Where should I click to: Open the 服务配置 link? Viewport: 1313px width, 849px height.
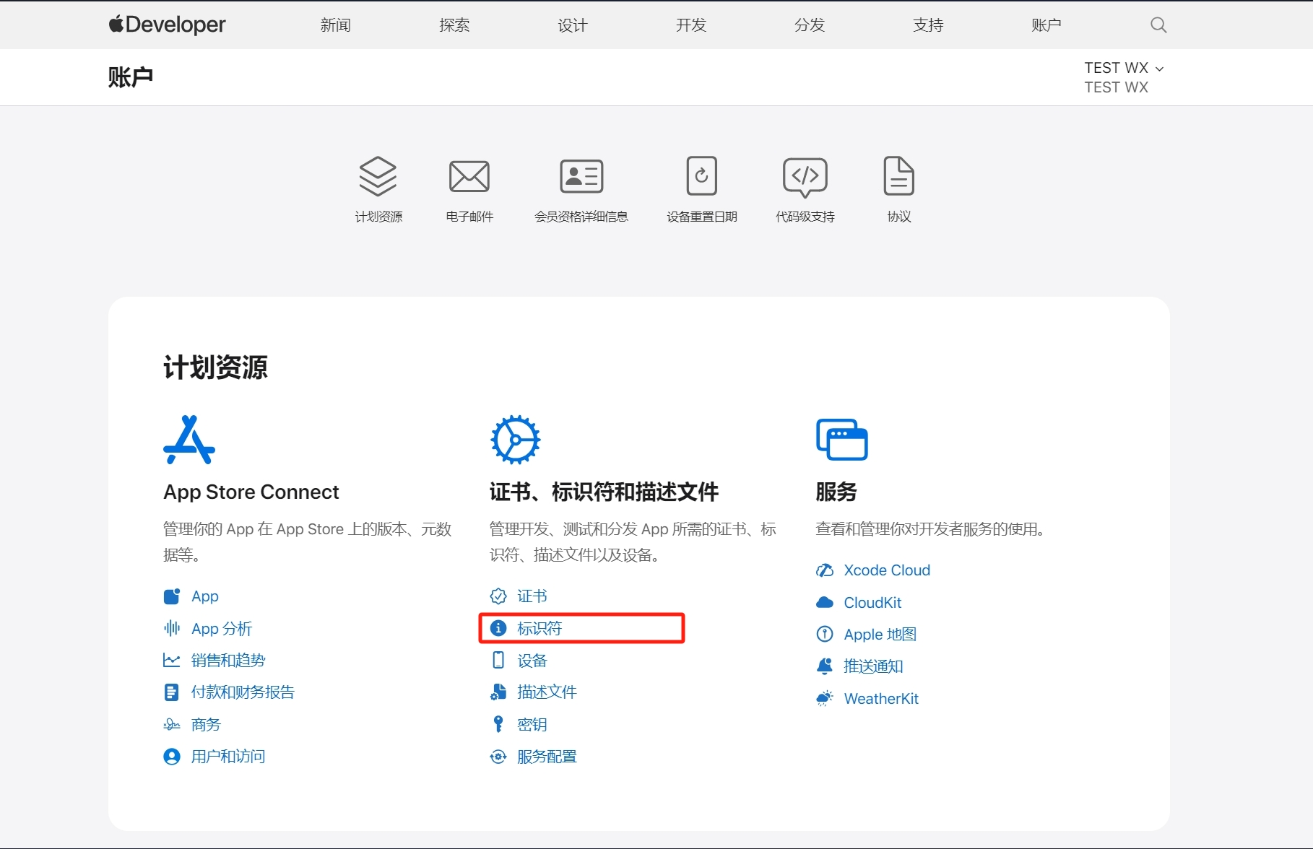[x=547, y=757]
